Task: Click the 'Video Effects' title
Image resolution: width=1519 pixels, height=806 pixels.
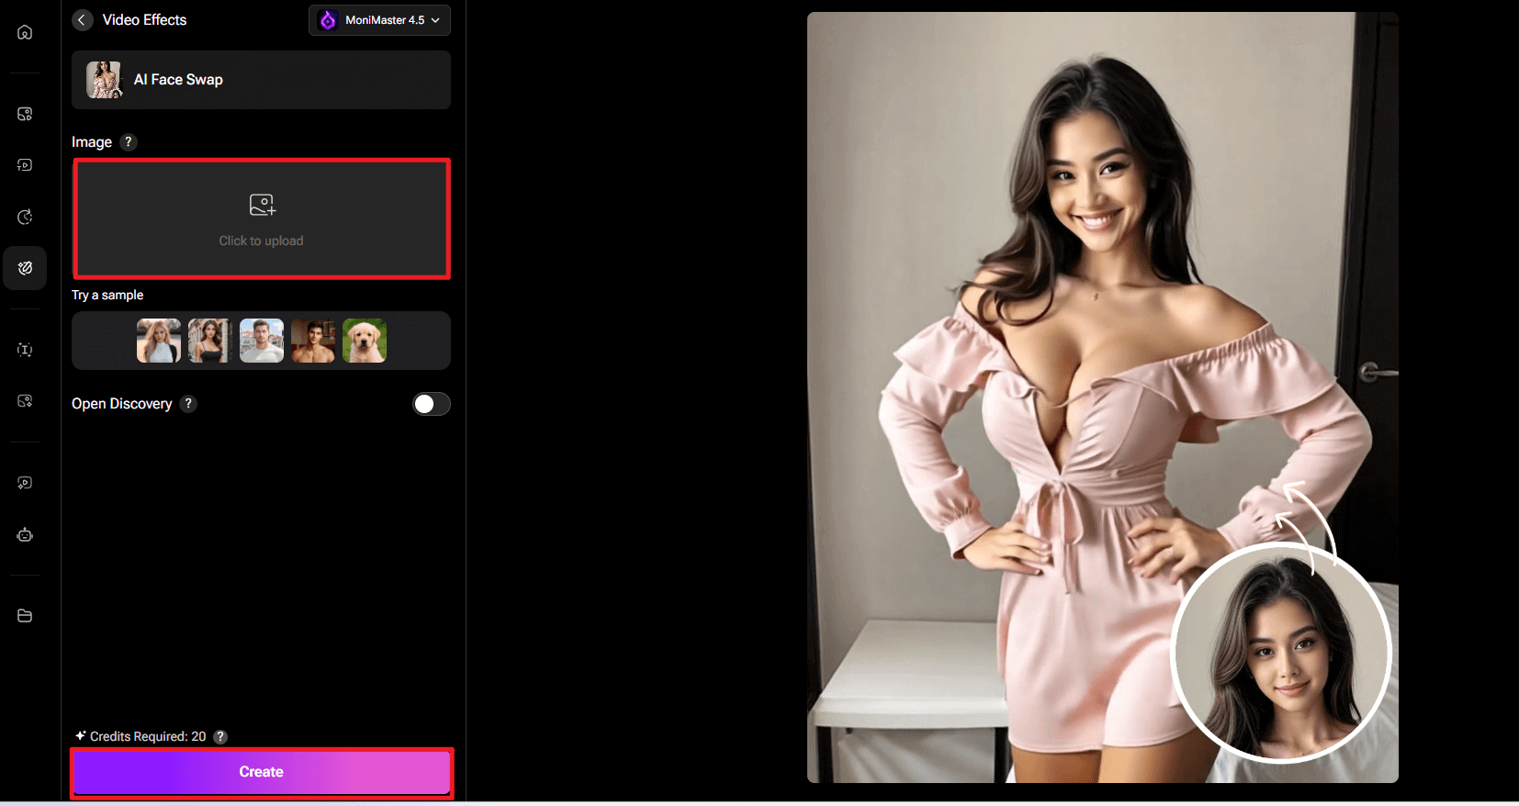Action: (144, 20)
